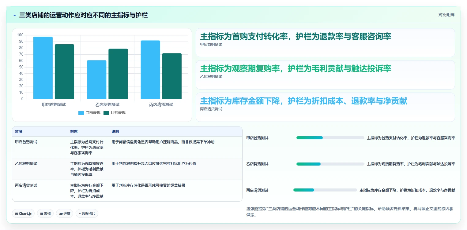The image size is (467, 230).
Task: Click the 乙店复购测试 progress bar
Action: click(330, 164)
